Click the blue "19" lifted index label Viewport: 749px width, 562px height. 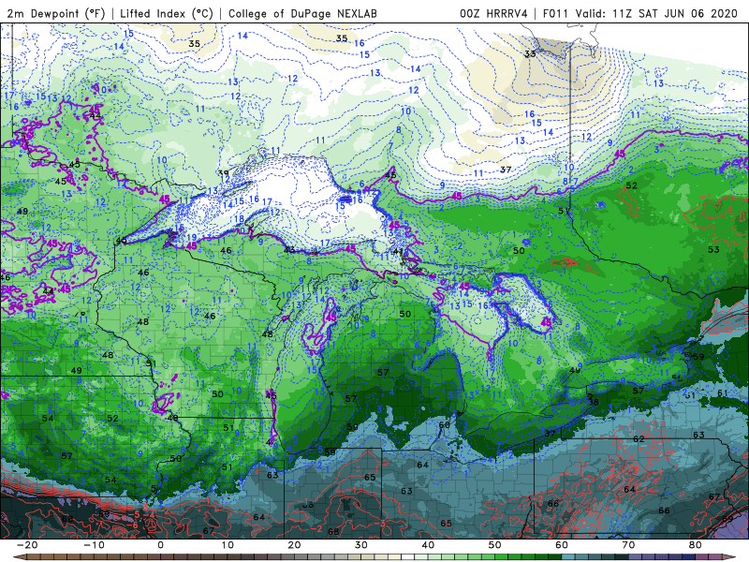click(192, 238)
